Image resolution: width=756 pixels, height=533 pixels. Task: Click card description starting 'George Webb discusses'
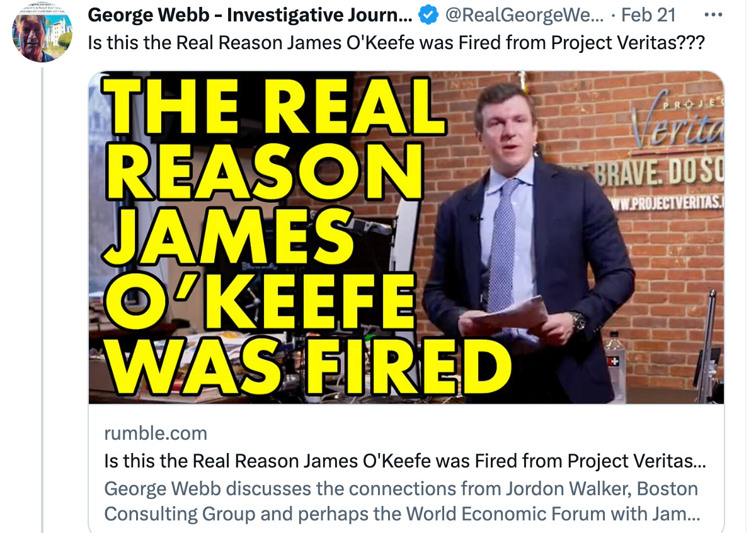402,501
